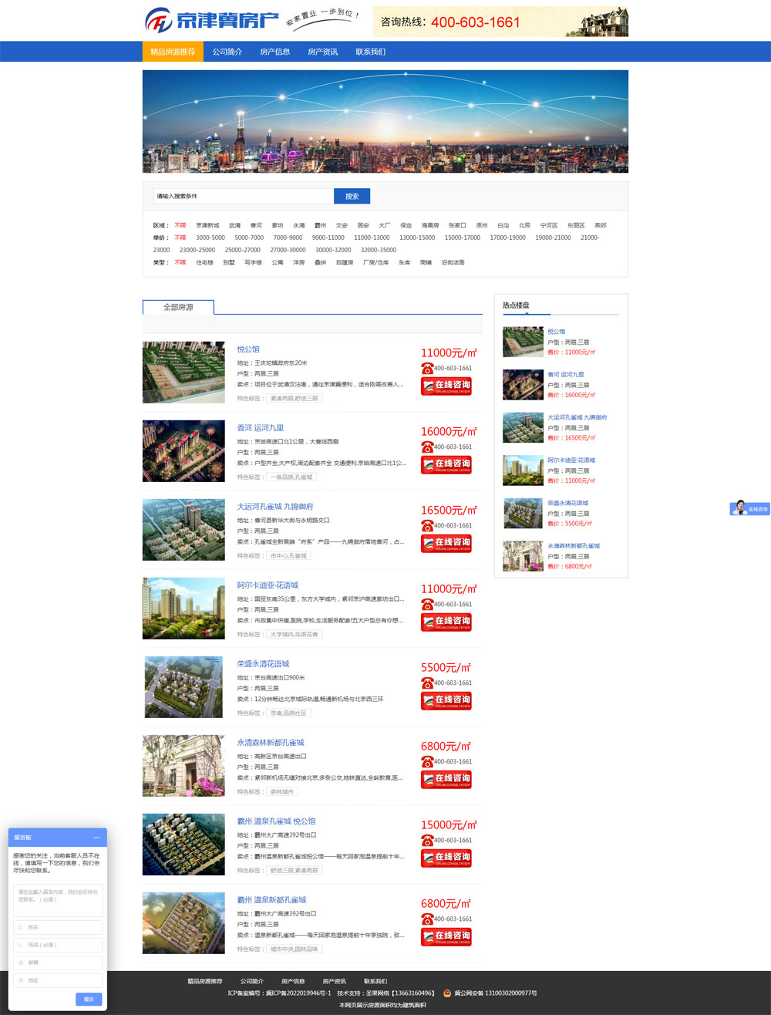Switch to the 全部房源 tab

(177, 305)
